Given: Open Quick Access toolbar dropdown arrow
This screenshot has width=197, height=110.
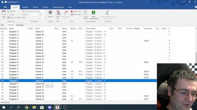Looking at the screenshot, I should point(18,2).
